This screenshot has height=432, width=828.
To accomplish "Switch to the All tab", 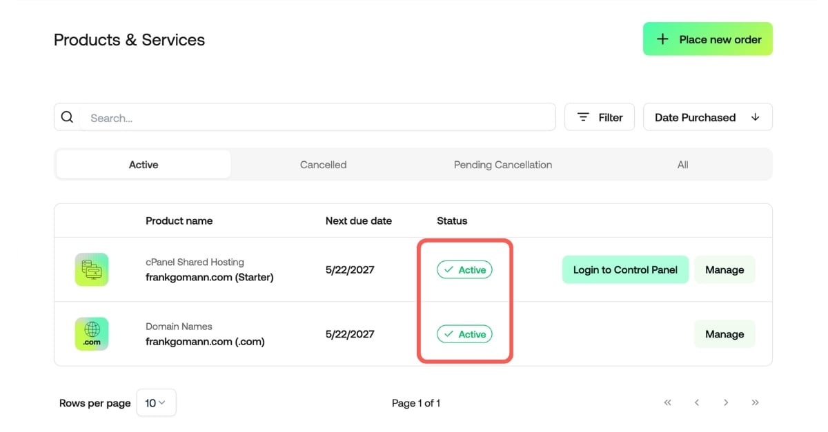I will tap(682, 165).
